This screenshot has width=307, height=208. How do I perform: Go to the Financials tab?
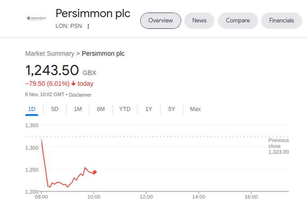coord(281,20)
